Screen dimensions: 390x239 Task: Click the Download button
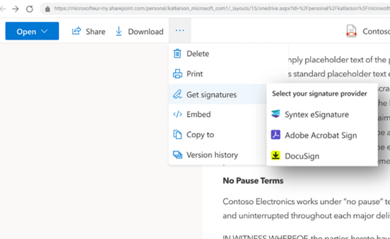click(x=139, y=31)
